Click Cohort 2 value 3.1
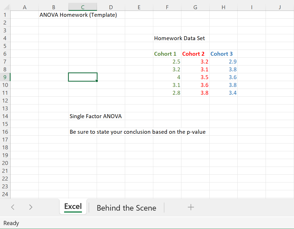This screenshot has height=229, width=294. point(195,69)
